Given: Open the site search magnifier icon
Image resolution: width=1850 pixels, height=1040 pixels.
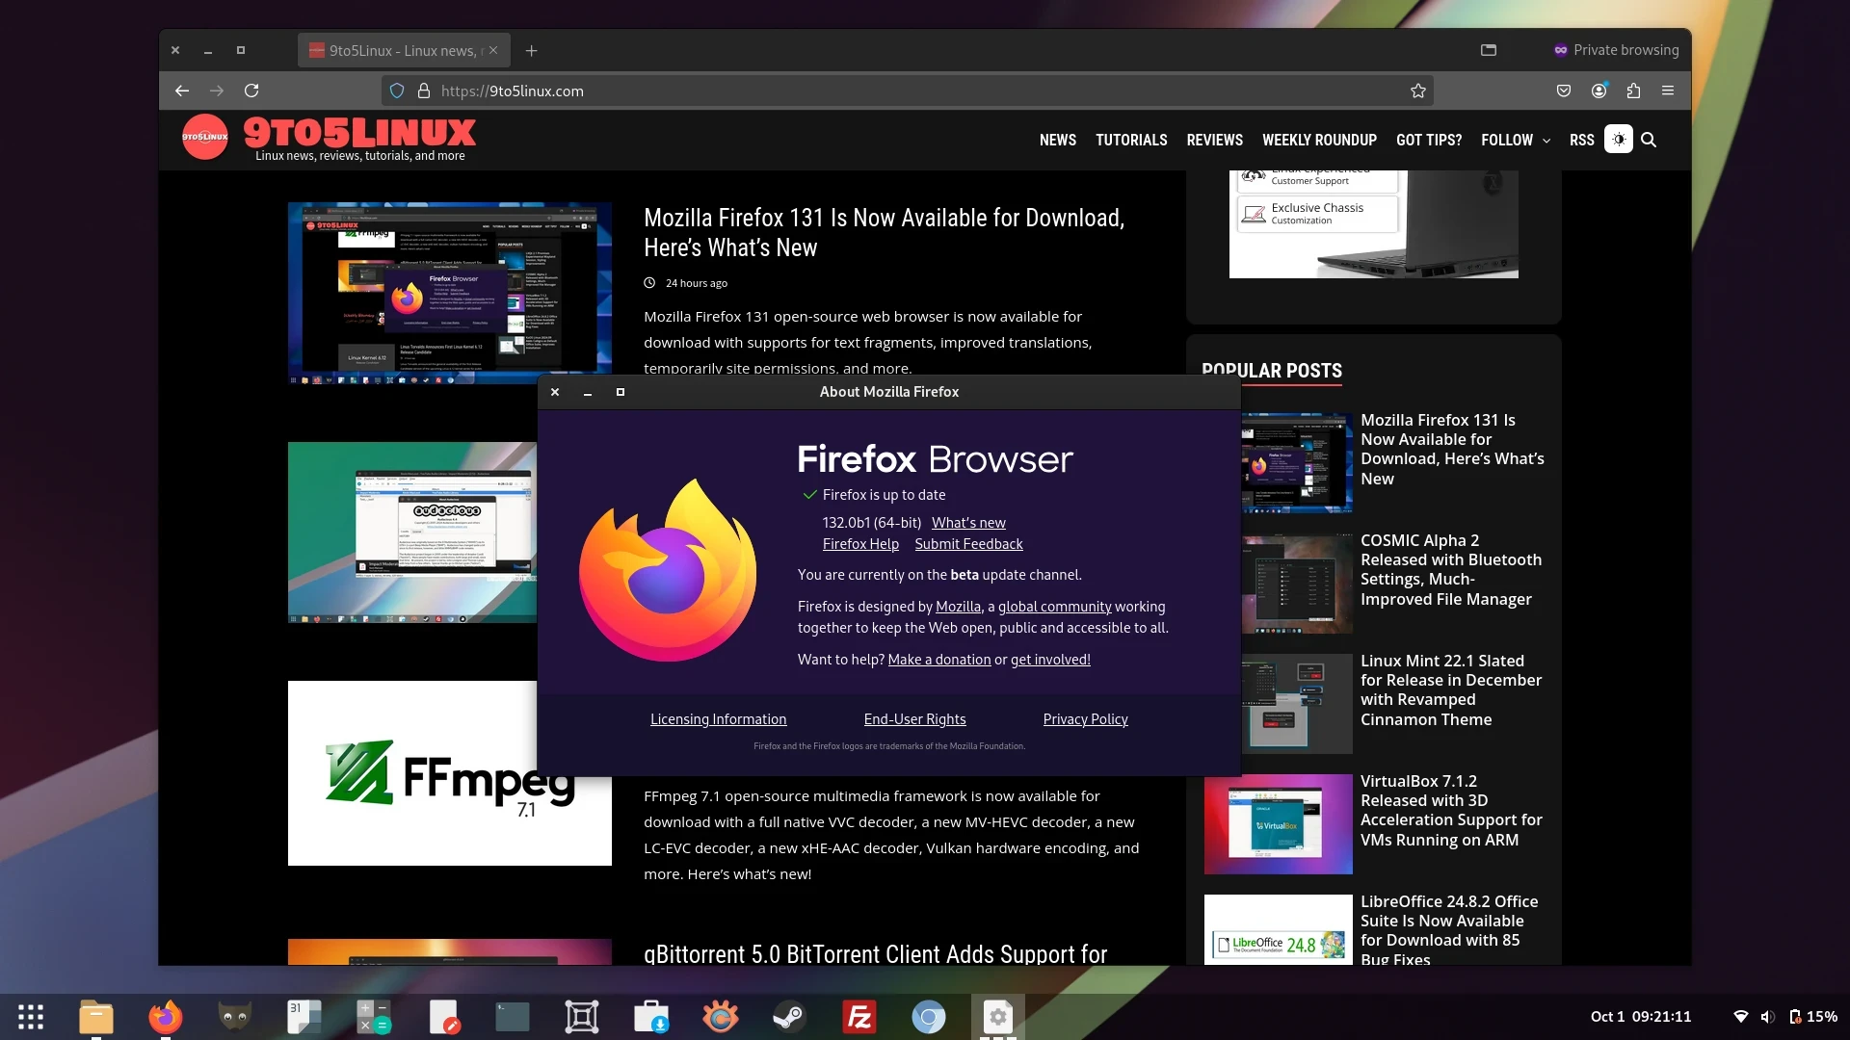Looking at the screenshot, I should pyautogui.click(x=1649, y=140).
